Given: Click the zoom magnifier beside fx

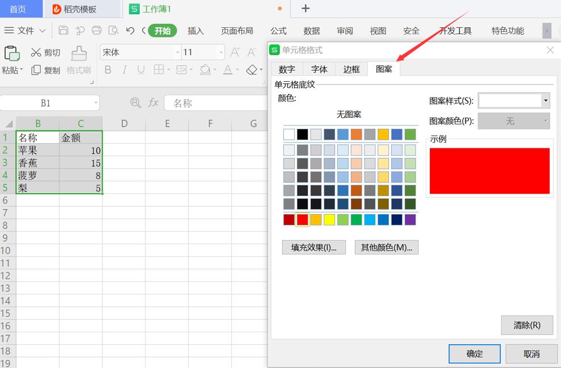Looking at the screenshot, I should pyautogui.click(x=136, y=103).
